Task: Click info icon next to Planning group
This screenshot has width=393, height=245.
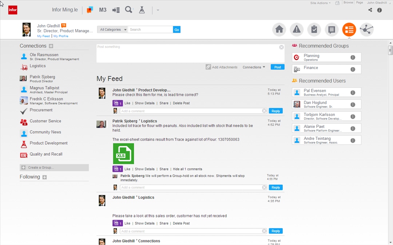Action: click(x=353, y=57)
